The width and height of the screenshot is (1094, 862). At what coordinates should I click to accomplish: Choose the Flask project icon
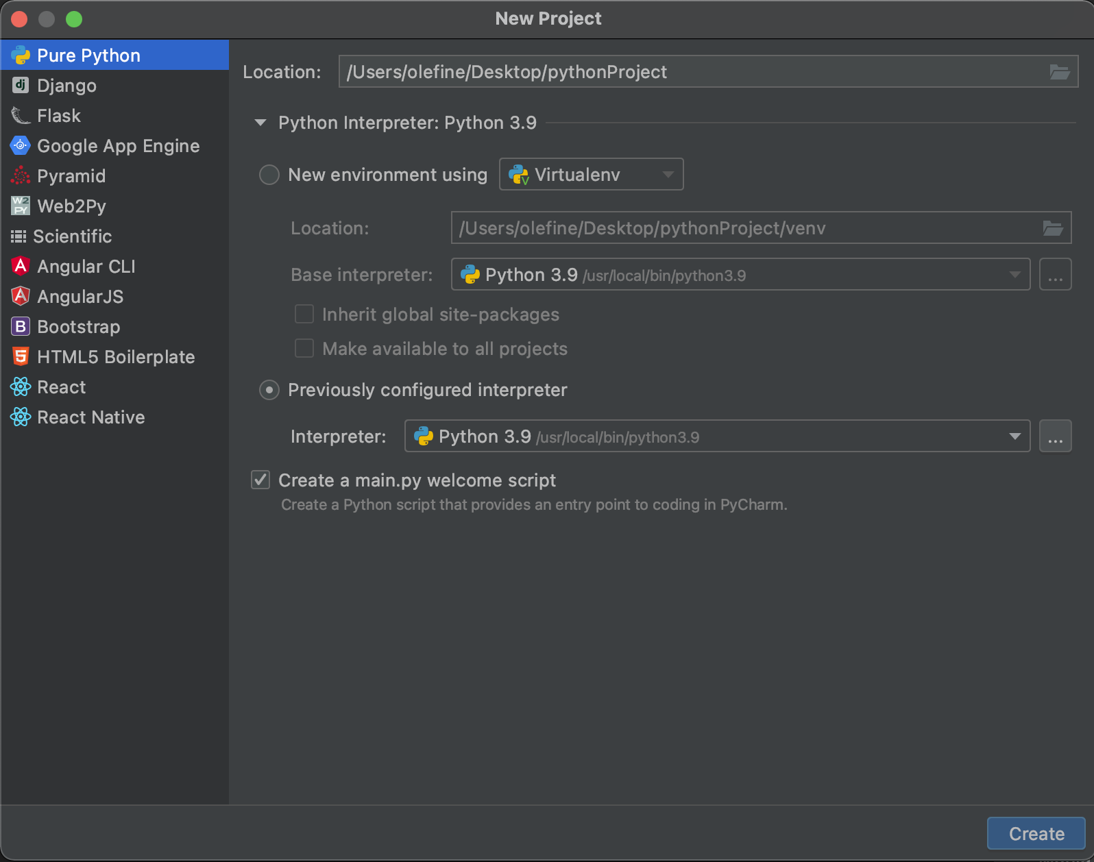(21, 115)
